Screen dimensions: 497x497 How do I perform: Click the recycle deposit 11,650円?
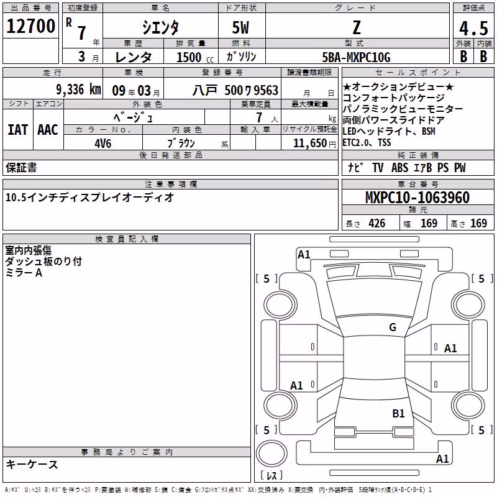click(314, 144)
